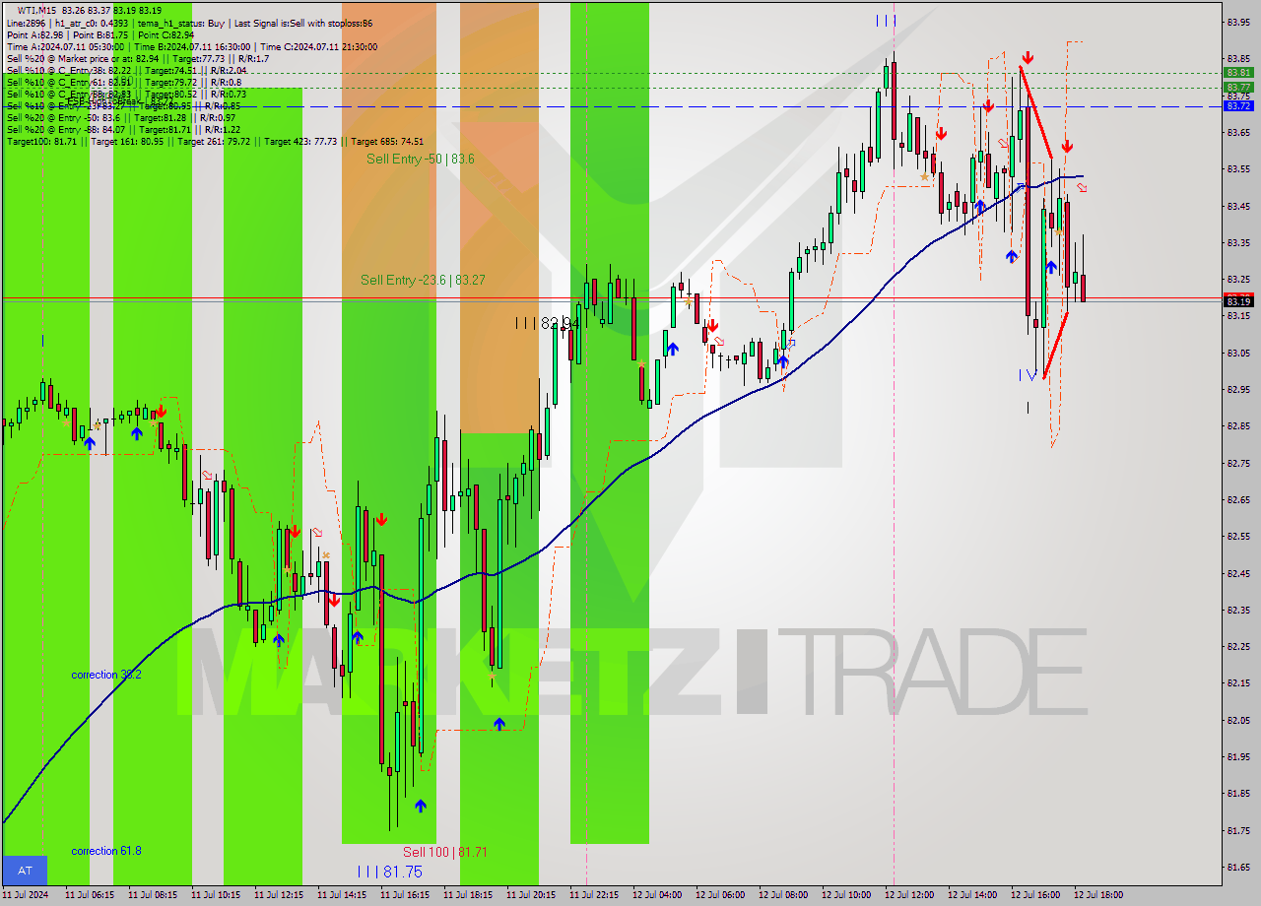This screenshot has width=1261, height=906.
Task: Click the 'WTI,M15' symbol title text
Action: [36, 10]
